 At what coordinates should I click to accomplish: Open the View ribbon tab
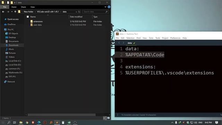[33, 7]
